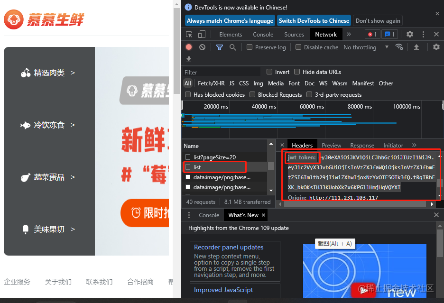
Task: Click the blue issues count badge
Action: (x=389, y=34)
